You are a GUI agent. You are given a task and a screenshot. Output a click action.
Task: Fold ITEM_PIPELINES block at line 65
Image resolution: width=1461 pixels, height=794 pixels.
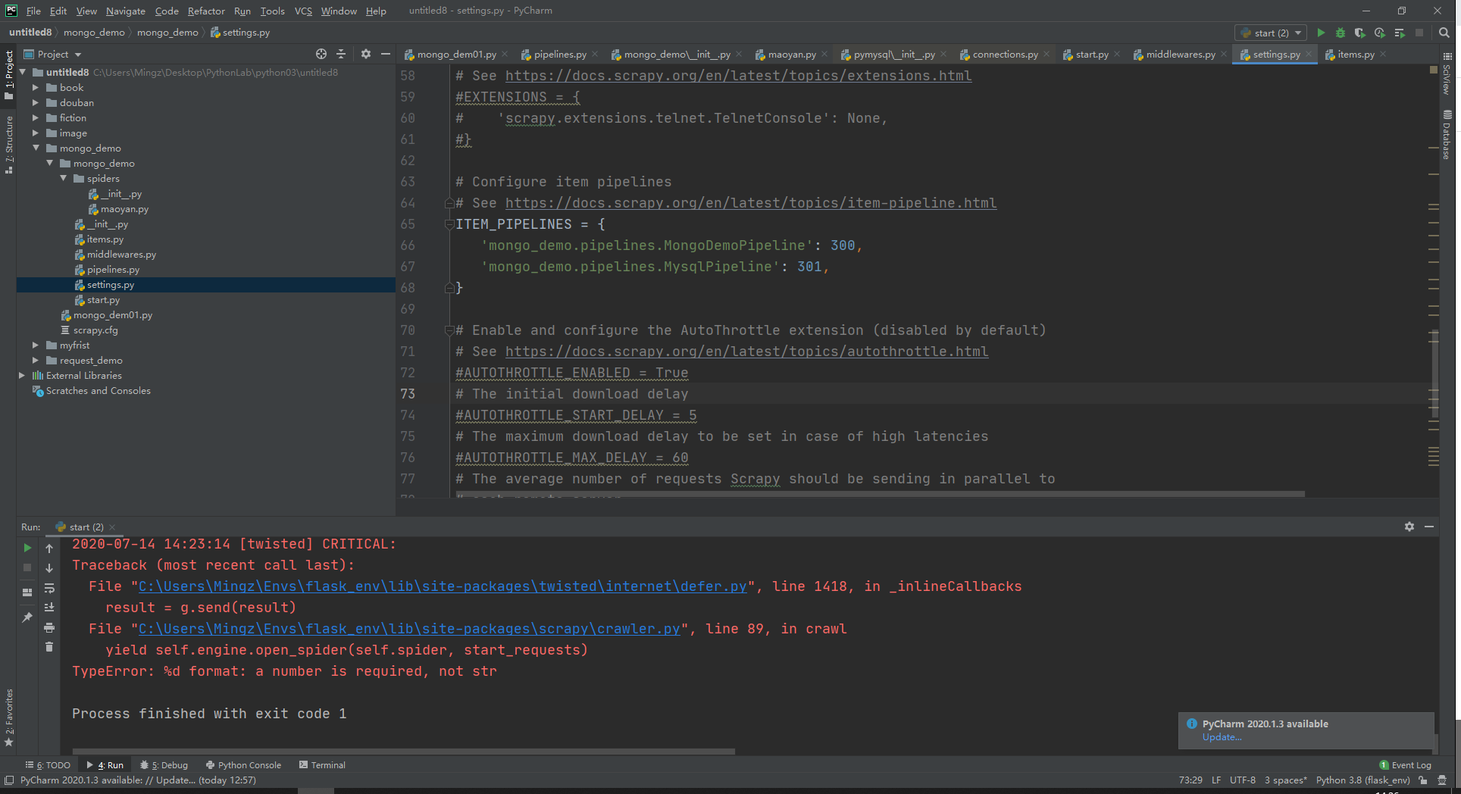point(449,224)
